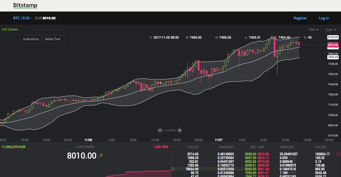Open the chart Type dropdown
This screenshot has height=177, width=341.
coord(331,30)
